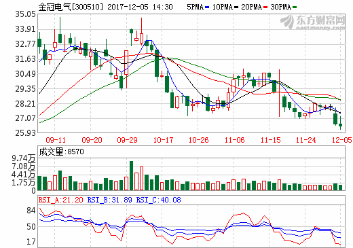Click the RSI axis label 84
This screenshot has width=353, height=248.
point(31,211)
